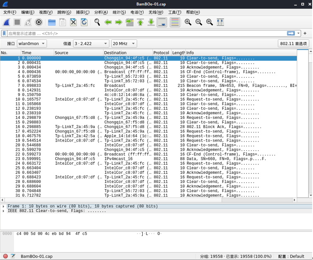Sort by the Info column header
313x260 pixels.
[241, 53]
